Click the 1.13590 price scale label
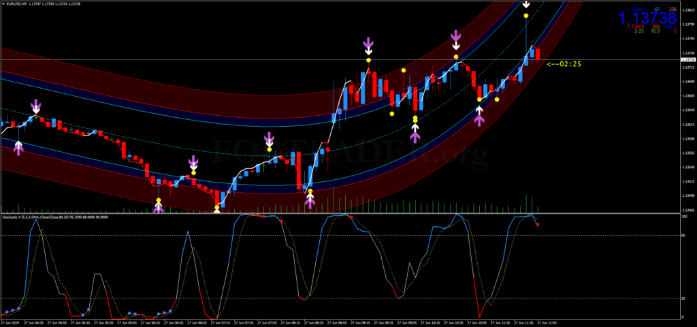This screenshot has height=327, width=697. [x=688, y=139]
